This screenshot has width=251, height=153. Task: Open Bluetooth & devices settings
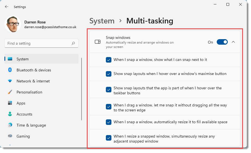(41, 70)
